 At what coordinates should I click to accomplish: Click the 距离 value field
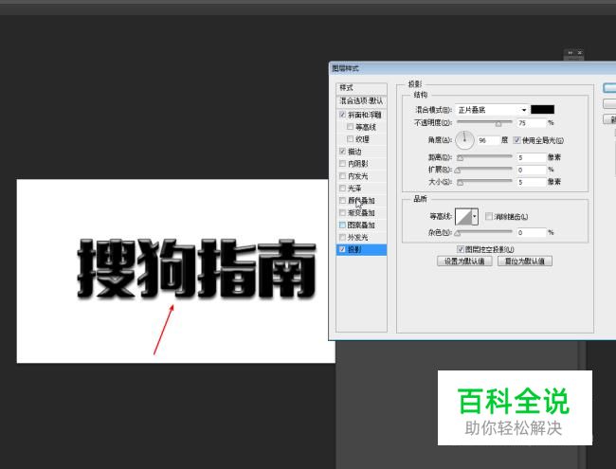coord(532,157)
